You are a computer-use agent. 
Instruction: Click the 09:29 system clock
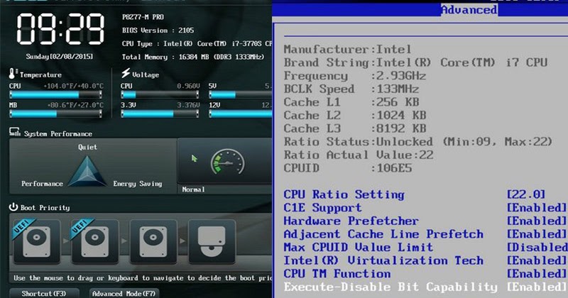60,29
